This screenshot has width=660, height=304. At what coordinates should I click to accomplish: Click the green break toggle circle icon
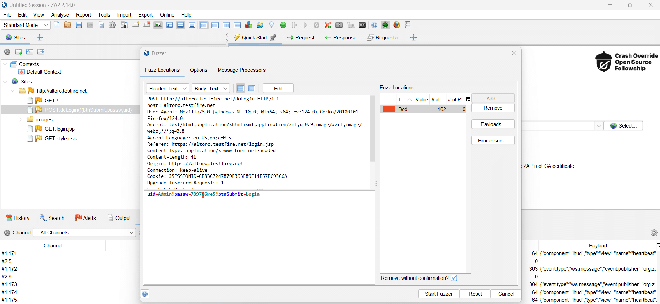point(283,25)
